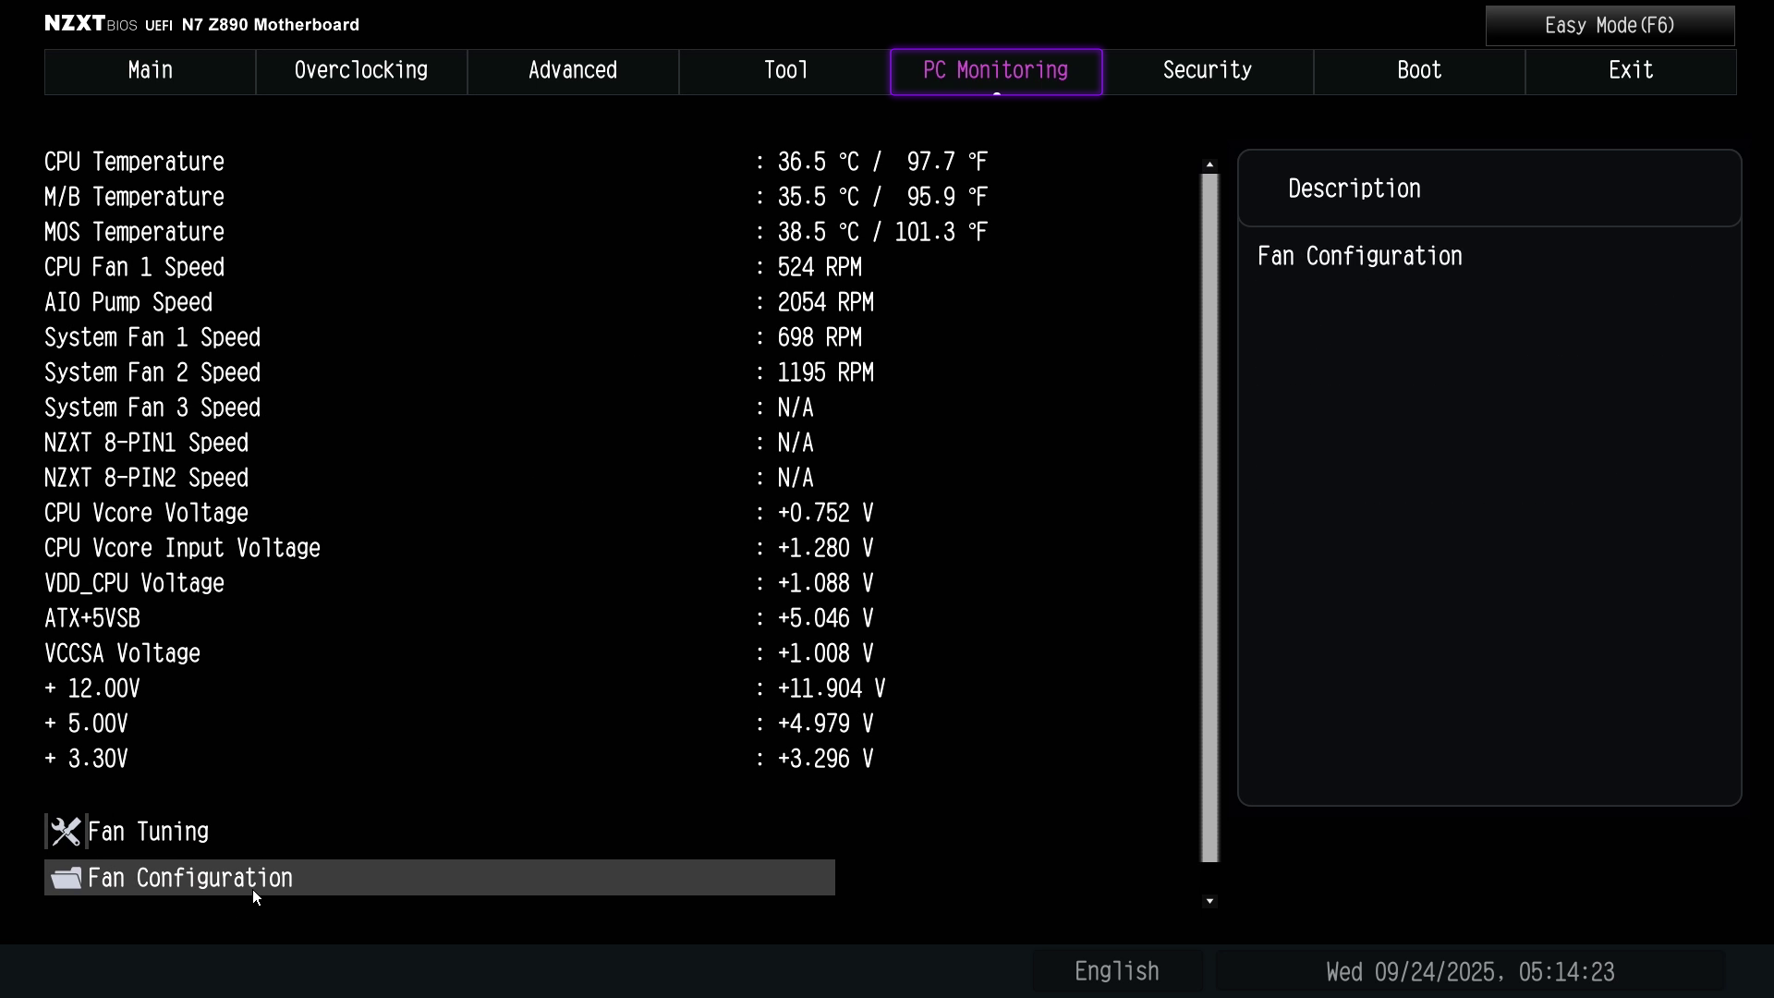
Task: Click the date and time display
Action: click(x=1470, y=971)
